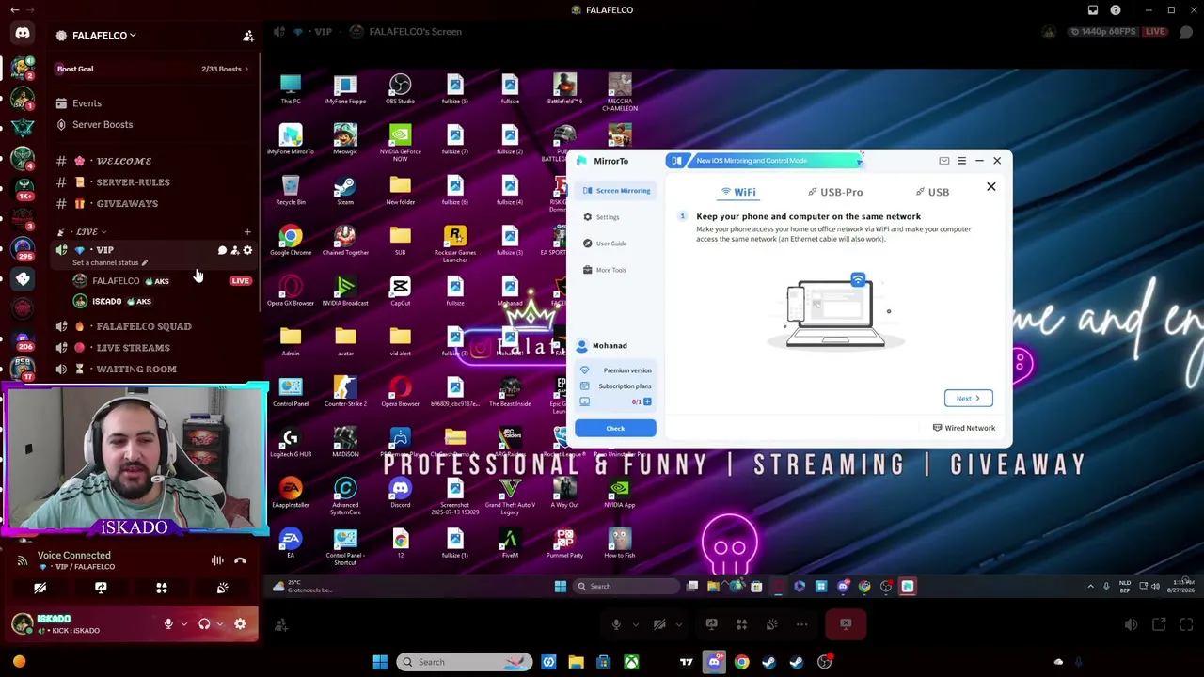
Task: Switch to the USB tab in MirrorTo
Action: point(933,192)
